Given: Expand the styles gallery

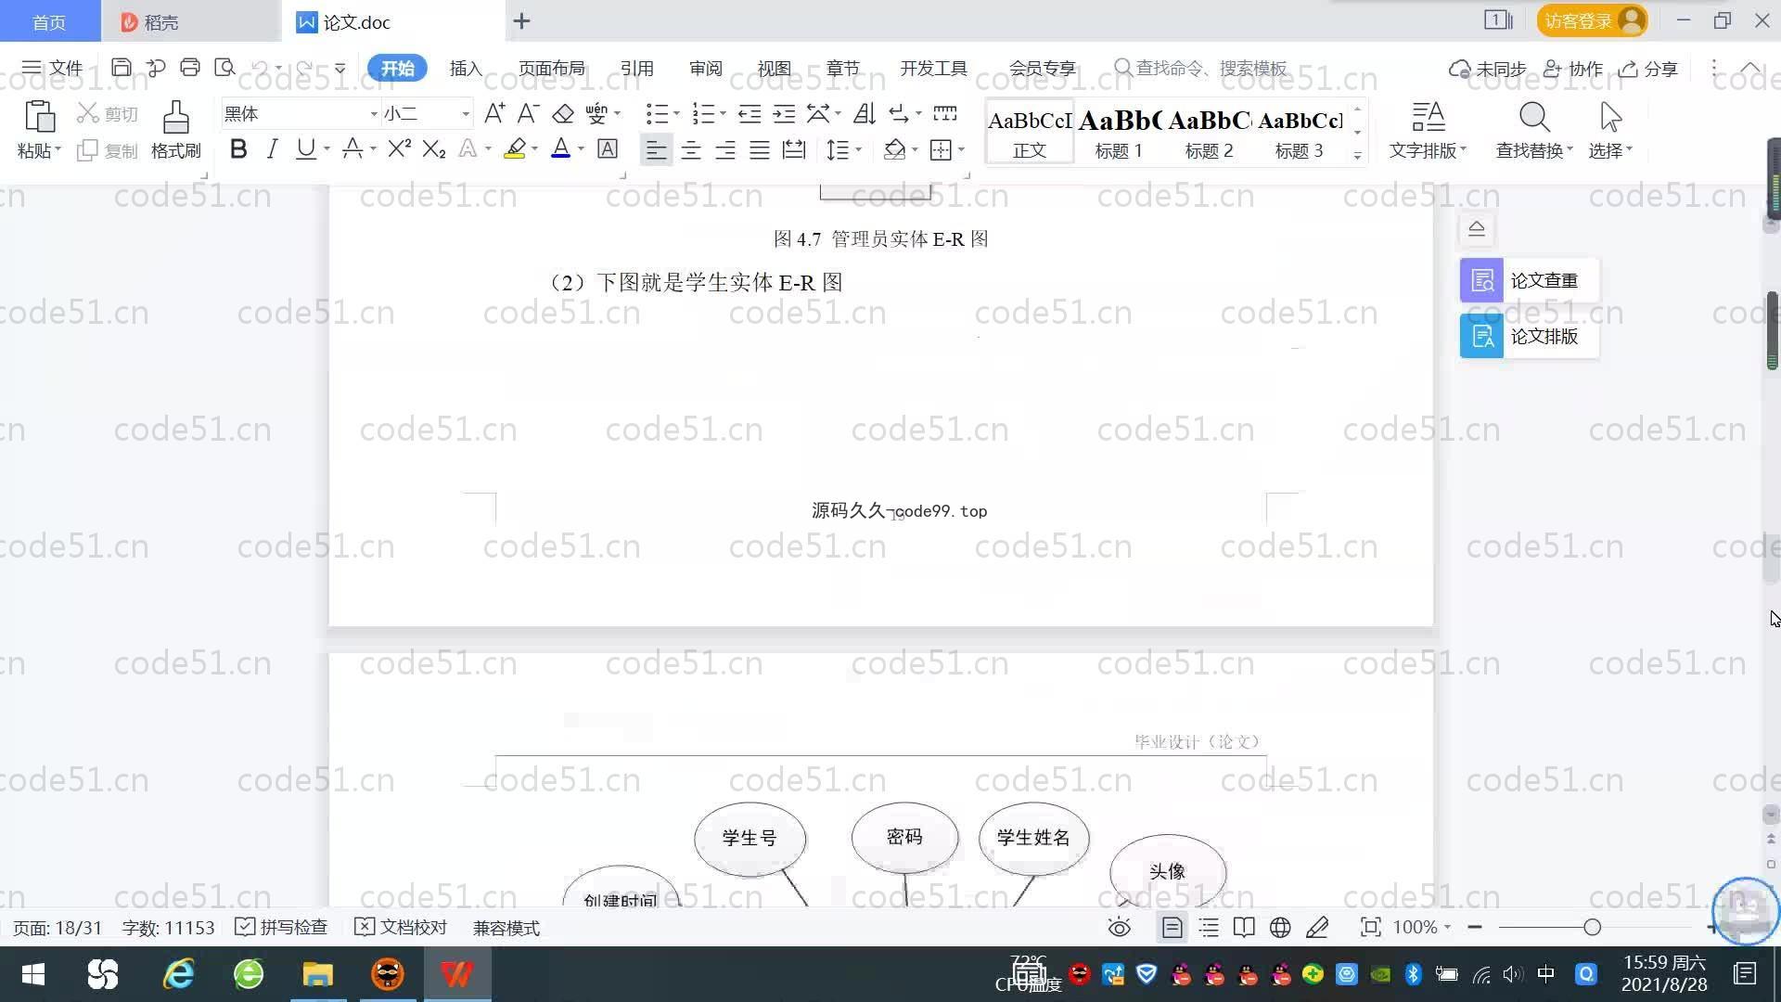Looking at the screenshot, I should tap(1357, 155).
